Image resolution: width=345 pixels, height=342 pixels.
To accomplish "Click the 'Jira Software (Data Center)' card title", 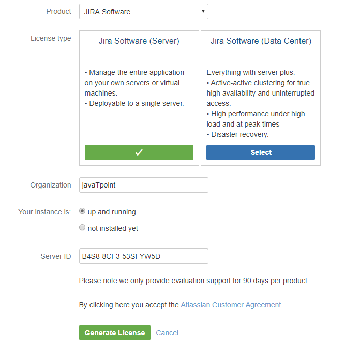I will (x=261, y=41).
